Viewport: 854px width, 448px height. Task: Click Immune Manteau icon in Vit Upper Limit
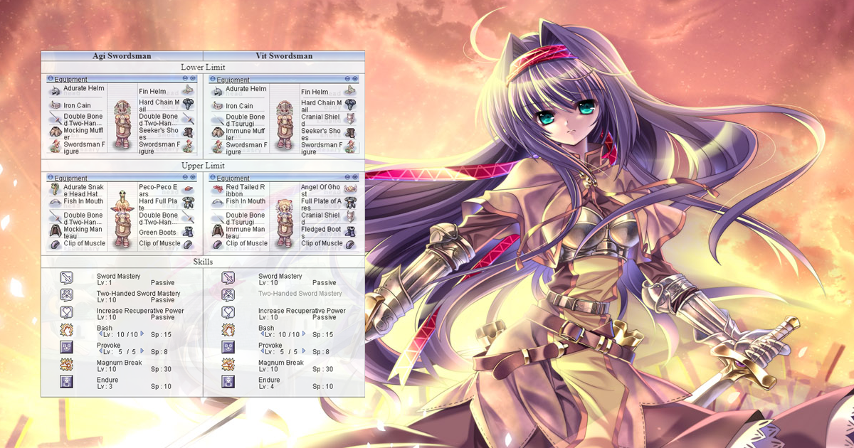tap(217, 231)
